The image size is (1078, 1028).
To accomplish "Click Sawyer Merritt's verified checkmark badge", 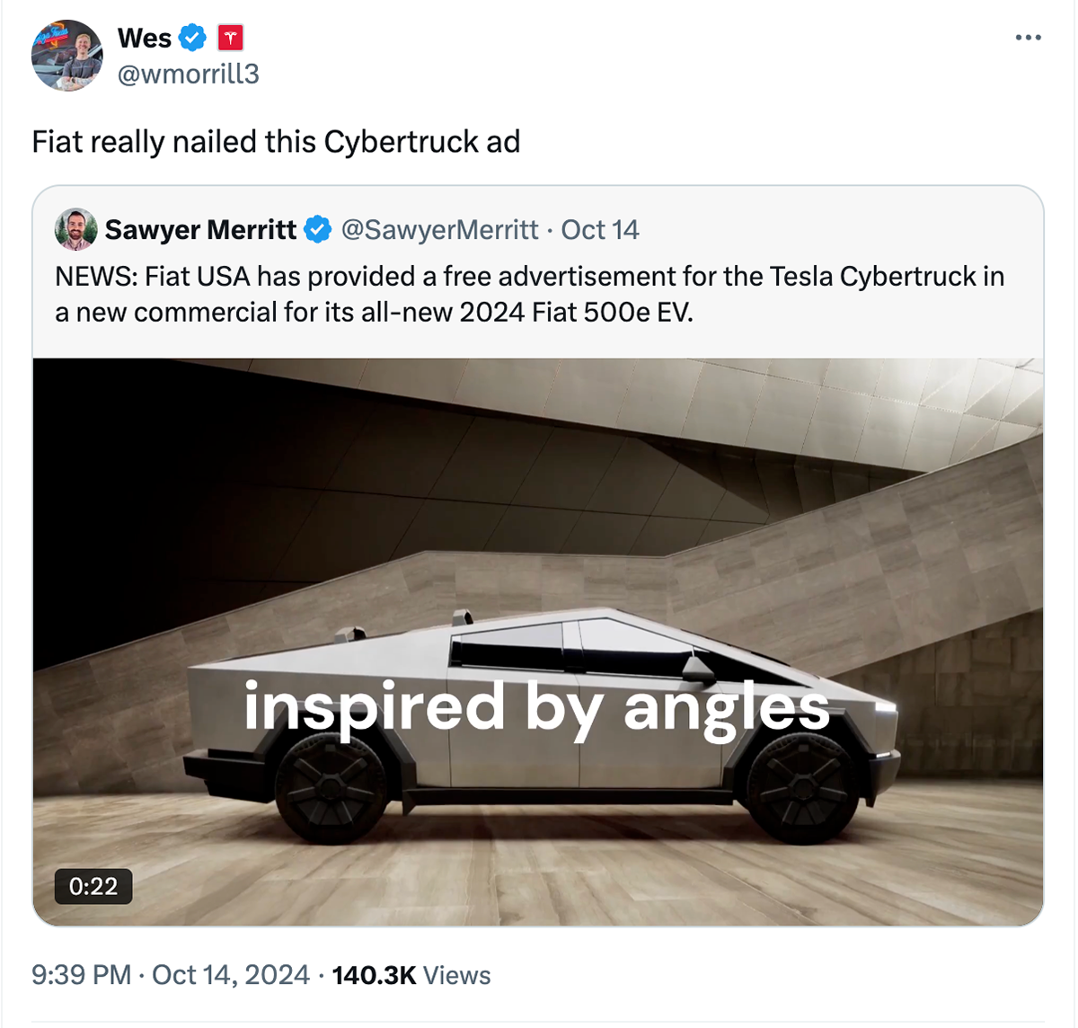I will (317, 230).
